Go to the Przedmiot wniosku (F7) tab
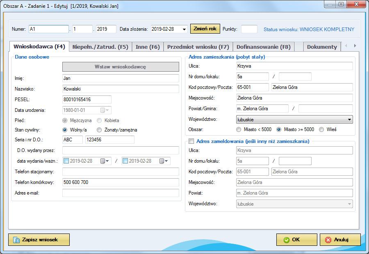 198,47
